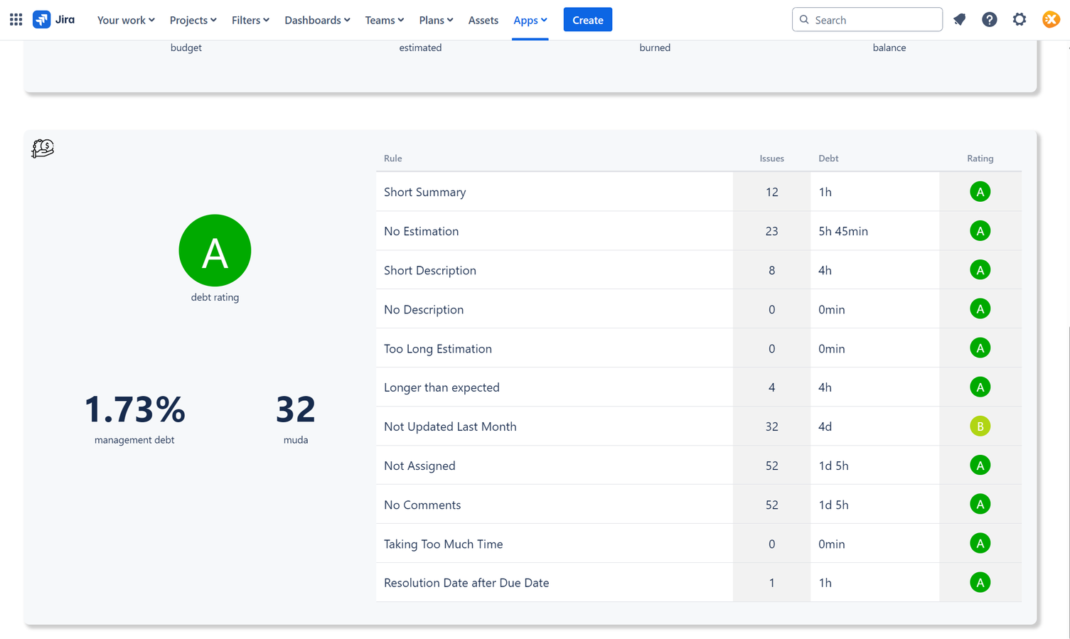Expand the Projects dropdown

tap(193, 20)
